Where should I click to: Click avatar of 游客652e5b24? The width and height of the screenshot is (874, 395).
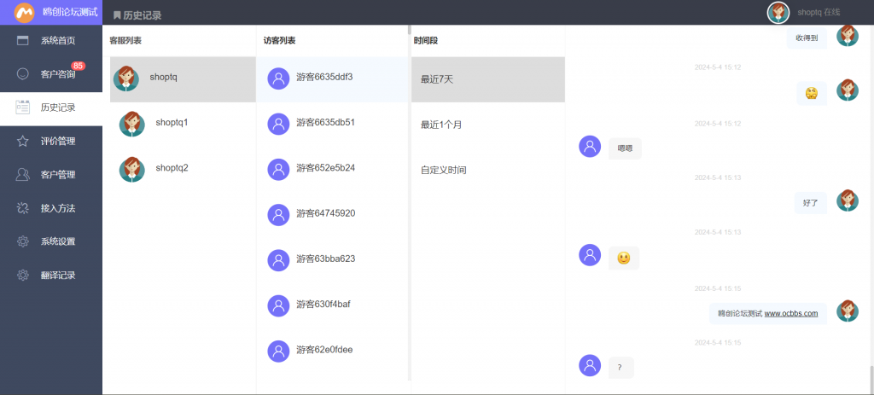279,170
